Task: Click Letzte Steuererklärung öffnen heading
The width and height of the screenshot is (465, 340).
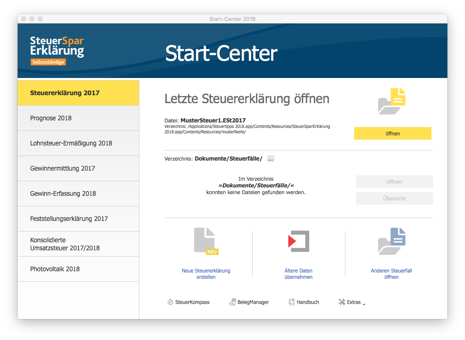Action: pos(247,99)
